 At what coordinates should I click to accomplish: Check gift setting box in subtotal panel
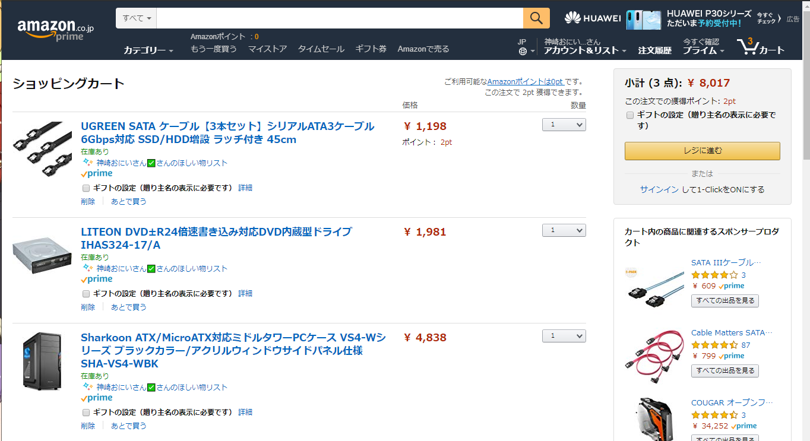[630, 115]
